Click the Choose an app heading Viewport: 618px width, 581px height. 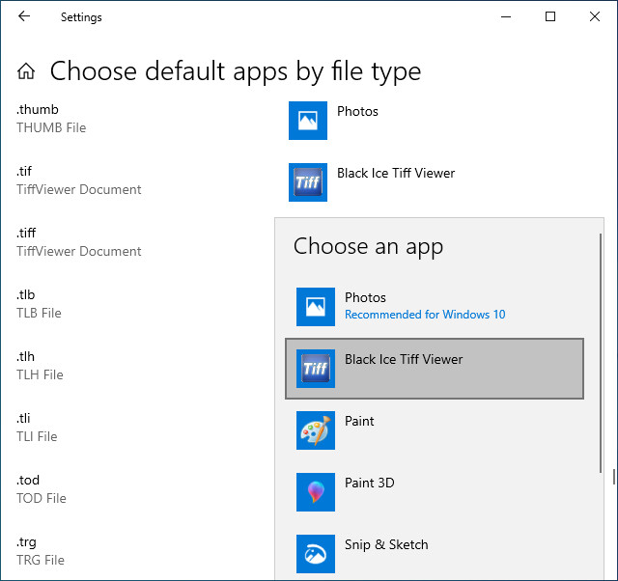tap(369, 247)
